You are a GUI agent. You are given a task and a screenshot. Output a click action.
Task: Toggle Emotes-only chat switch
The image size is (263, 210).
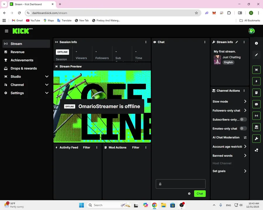pyautogui.click(x=243, y=128)
